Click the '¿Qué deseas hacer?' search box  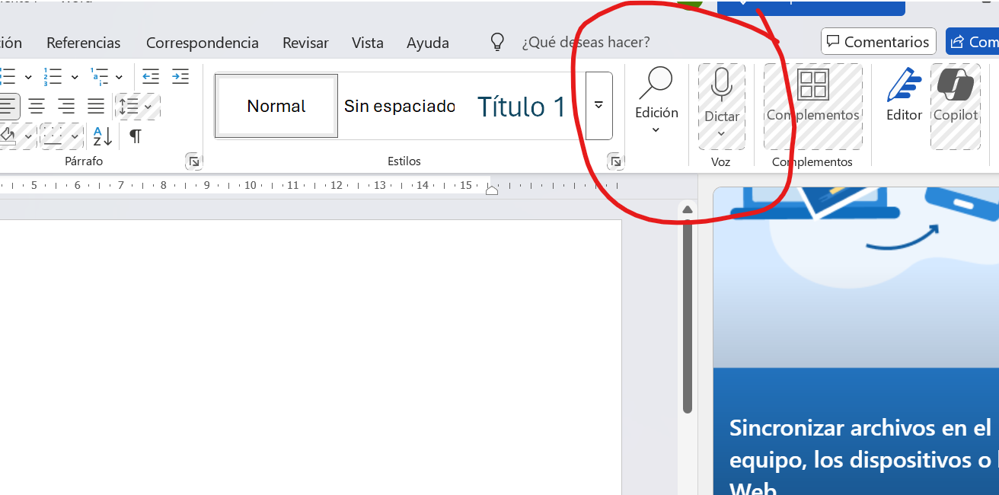pyautogui.click(x=586, y=42)
